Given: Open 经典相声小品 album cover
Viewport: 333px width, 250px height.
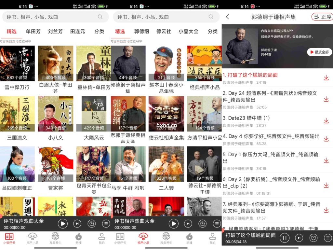Looking at the screenshot, I should (x=204, y=63).
